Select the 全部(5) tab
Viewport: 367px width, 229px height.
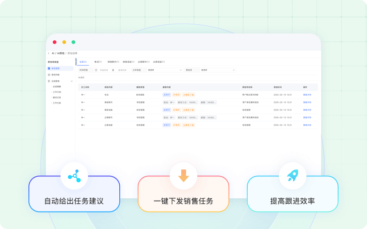[83, 61]
